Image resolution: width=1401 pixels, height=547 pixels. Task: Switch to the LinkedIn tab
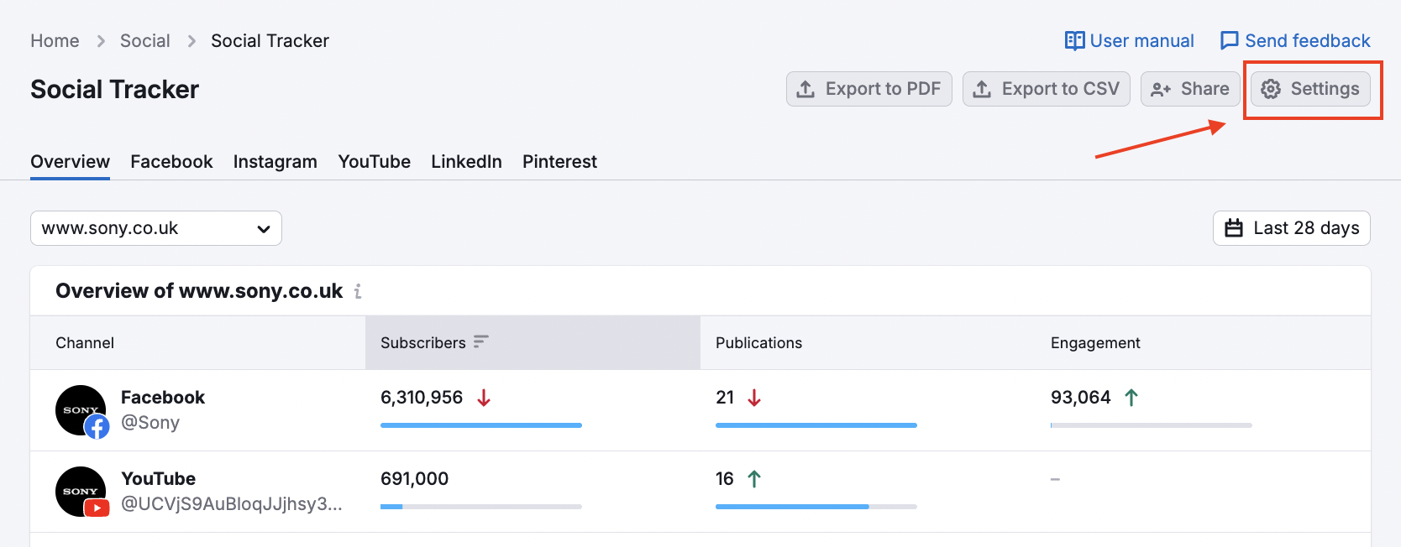[466, 161]
